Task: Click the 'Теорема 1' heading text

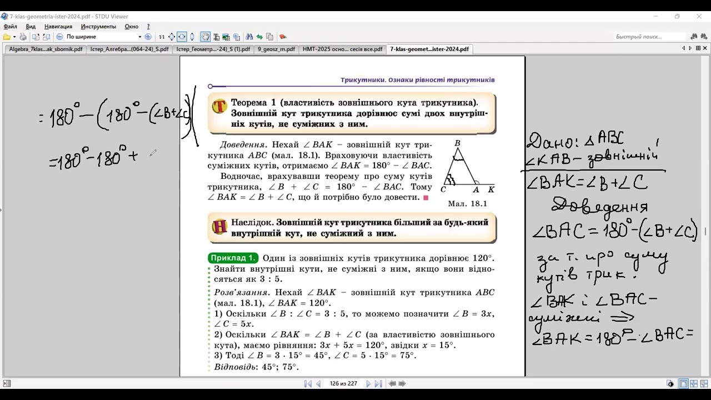Action: (253, 103)
